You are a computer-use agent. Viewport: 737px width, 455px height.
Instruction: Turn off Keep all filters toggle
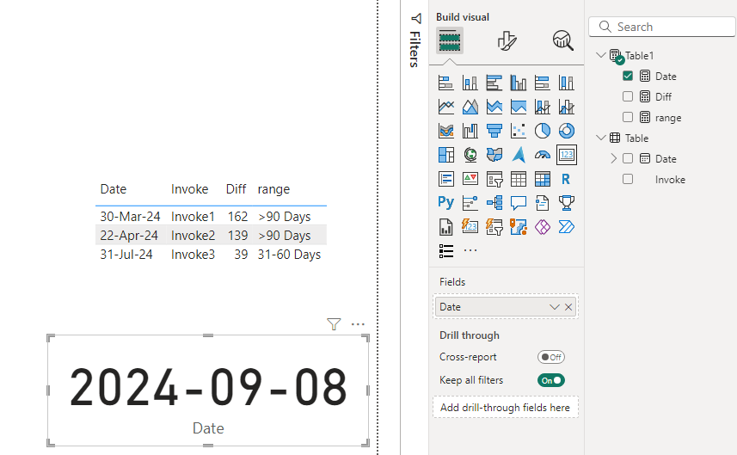pos(551,380)
